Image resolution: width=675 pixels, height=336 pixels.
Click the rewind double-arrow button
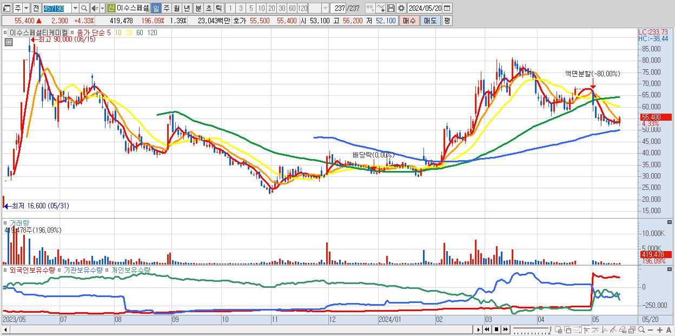coord(487,330)
